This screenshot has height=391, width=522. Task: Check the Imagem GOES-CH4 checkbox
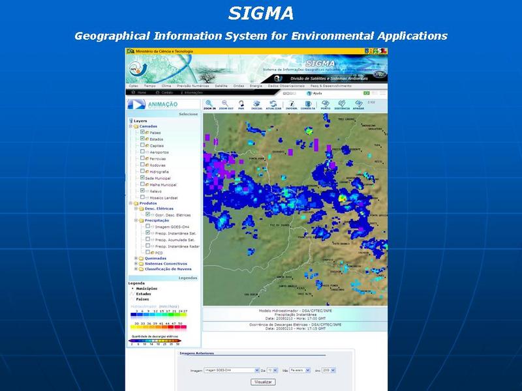pos(147,226)
